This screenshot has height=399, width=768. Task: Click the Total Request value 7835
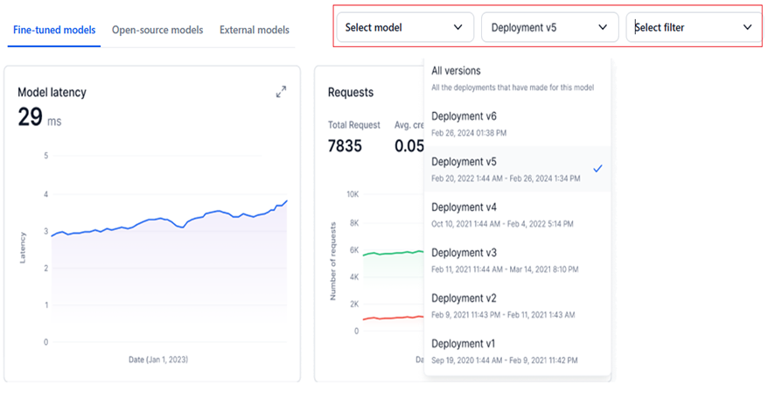(x=345, y=146)
